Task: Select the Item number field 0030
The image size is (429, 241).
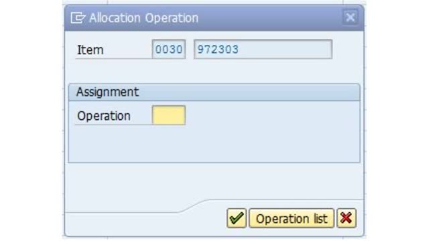Action: (x=169, y=49)
